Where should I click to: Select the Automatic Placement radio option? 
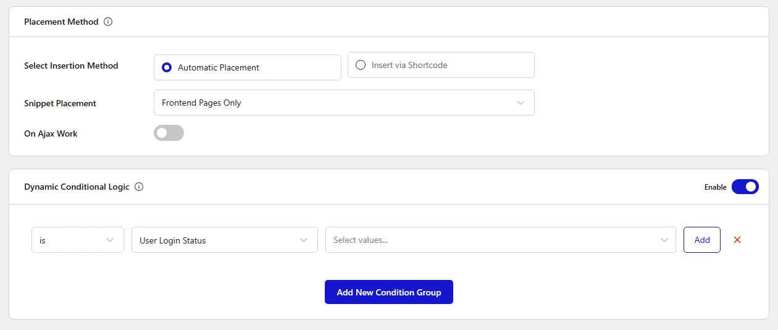pyautogui.click(x=248, y=67)
